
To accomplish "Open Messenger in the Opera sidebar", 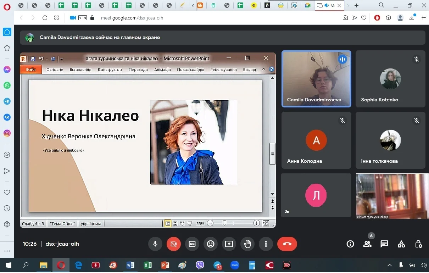I will point(7,70).
